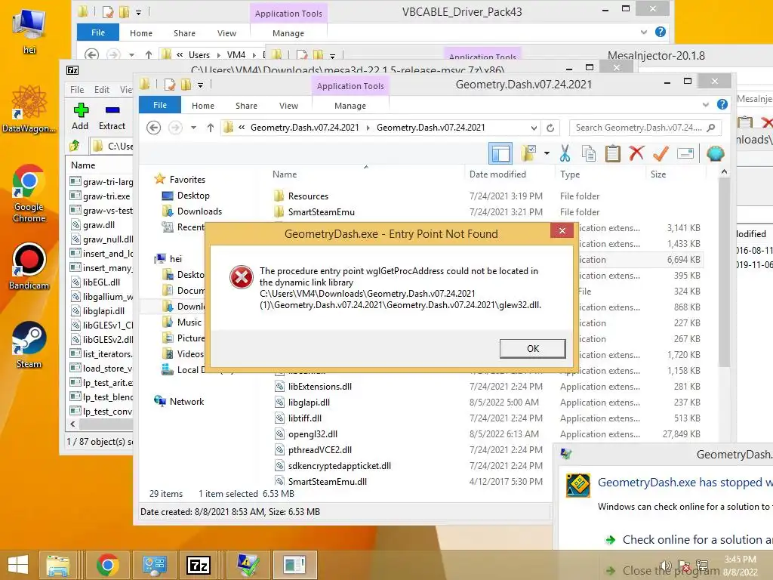The width and height of the screenshot is (773, 580).
Task: Open the recent locations dropdown arrow
Action: (x=194, y=128)
